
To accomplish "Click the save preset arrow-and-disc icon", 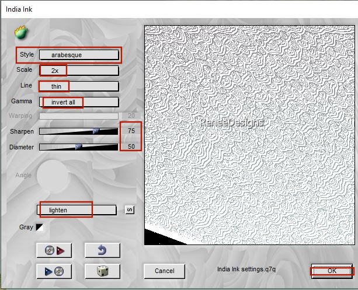I will (x=54, y=271).
